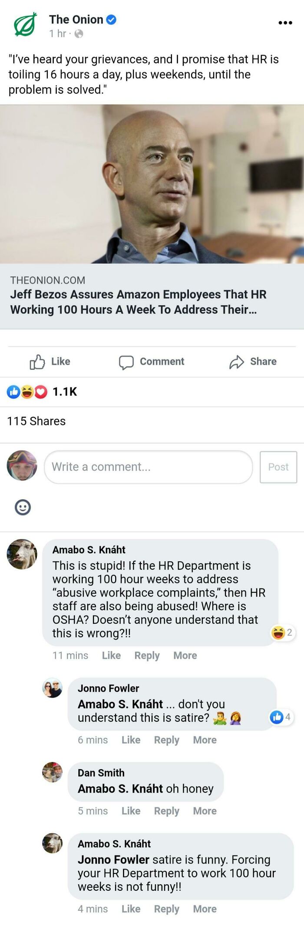The height and width of the screenshot is (930, 304).
Task: Open the Jeff Bezos article headline link
Action: click(x=138, y=302)
